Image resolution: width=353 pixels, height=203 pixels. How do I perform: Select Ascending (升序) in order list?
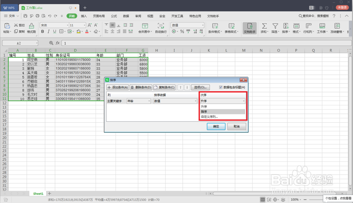pyautogui.click(x=222, y=106)
